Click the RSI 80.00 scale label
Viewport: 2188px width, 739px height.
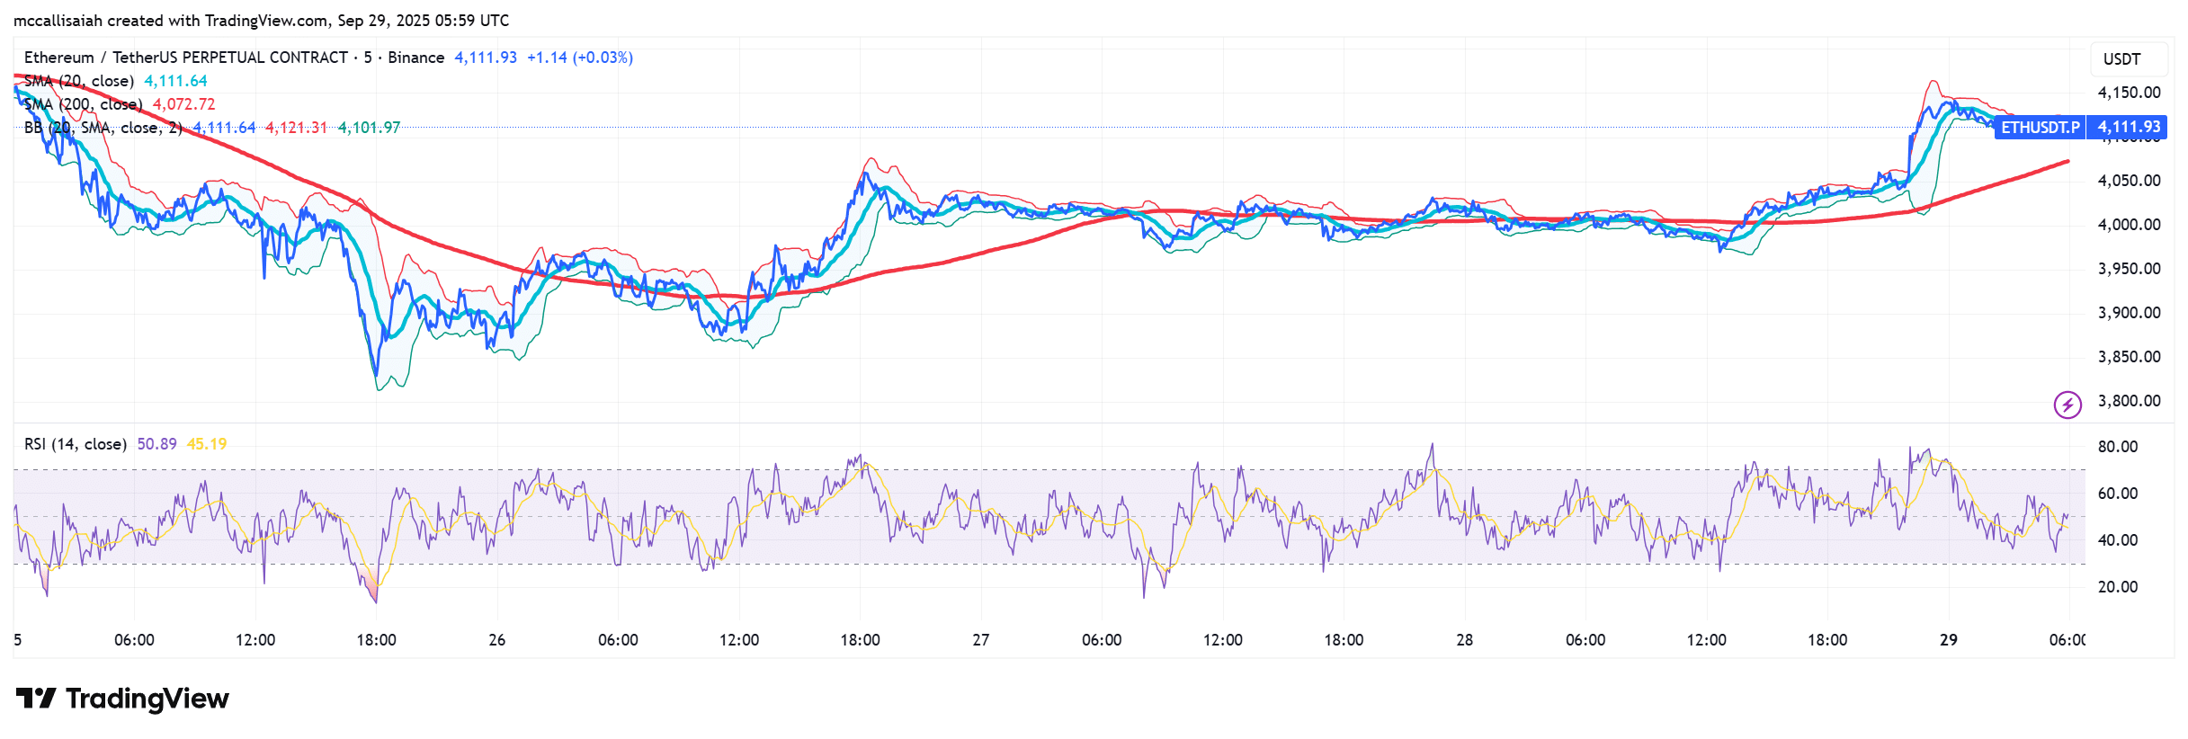point(2117,447)
